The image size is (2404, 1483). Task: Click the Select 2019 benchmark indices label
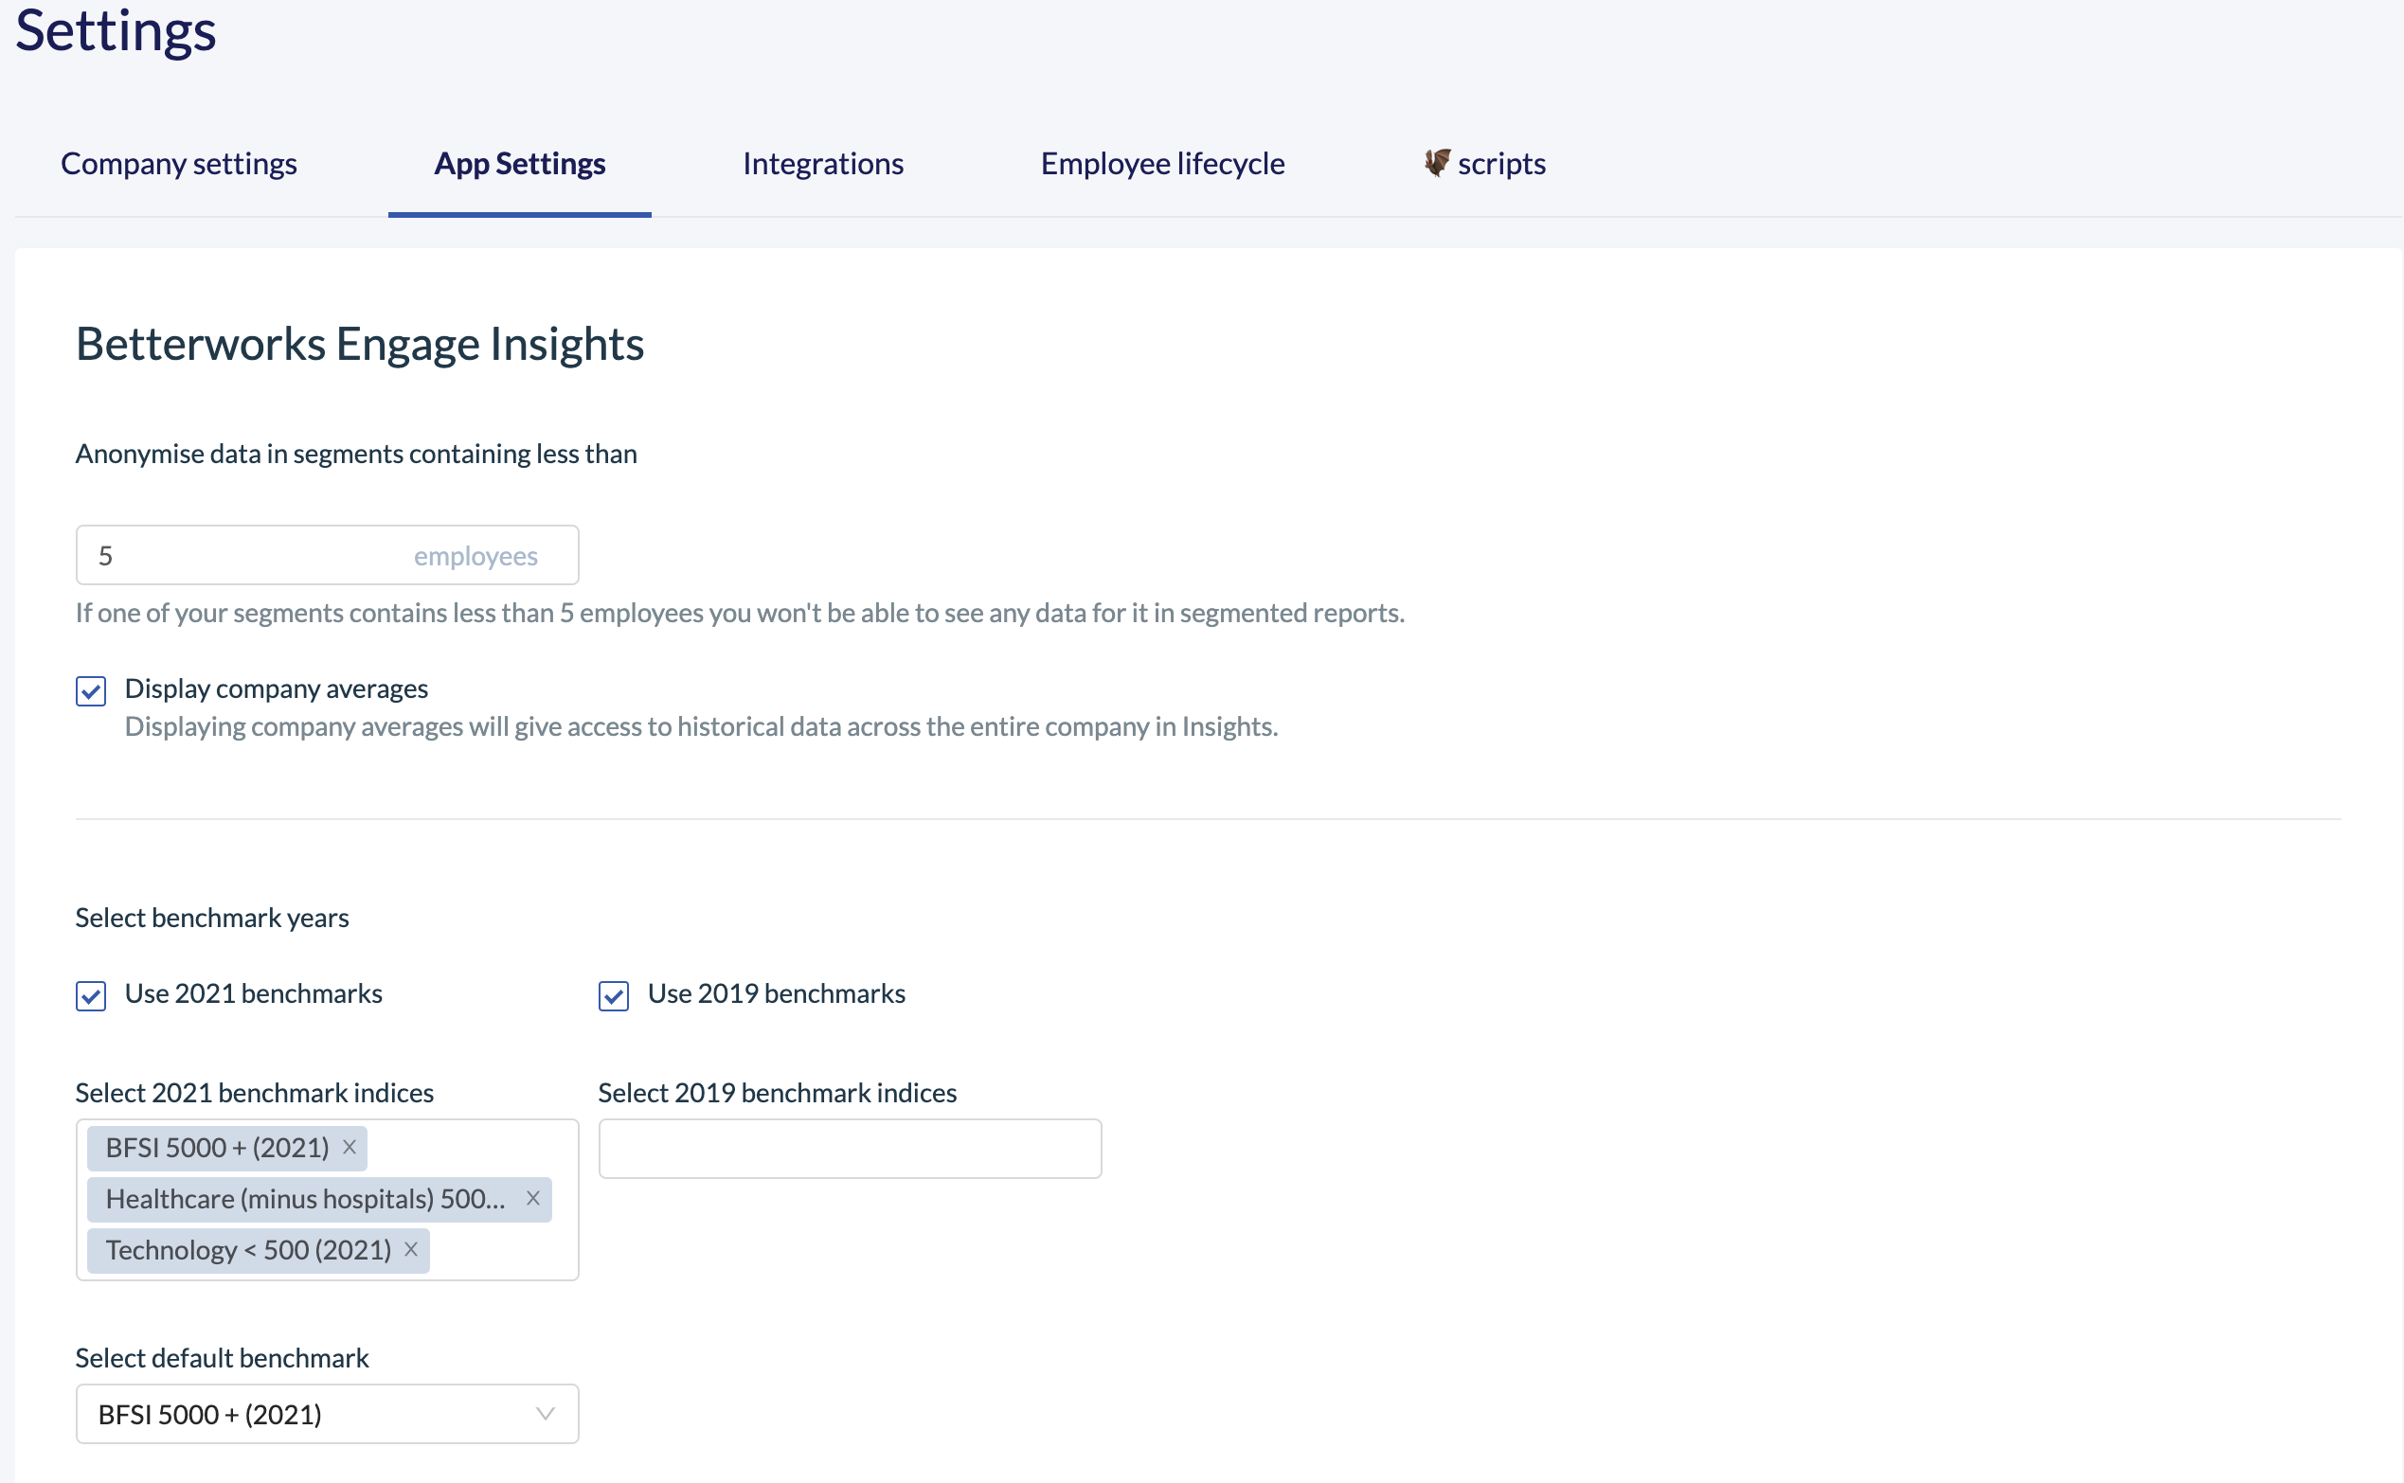tap(777, 1093)
